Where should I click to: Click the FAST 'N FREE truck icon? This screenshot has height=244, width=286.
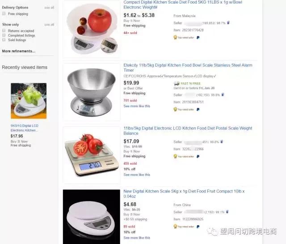point(177,84)
